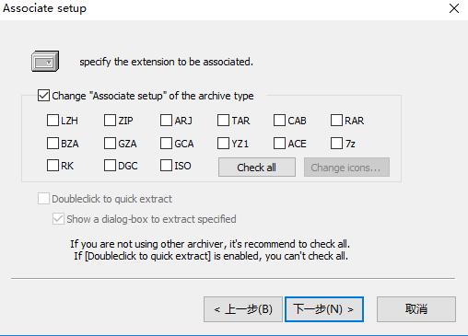Proceed with 下一步(N) button
Viewport: 468px width, 336px height.
pos(324,309)
